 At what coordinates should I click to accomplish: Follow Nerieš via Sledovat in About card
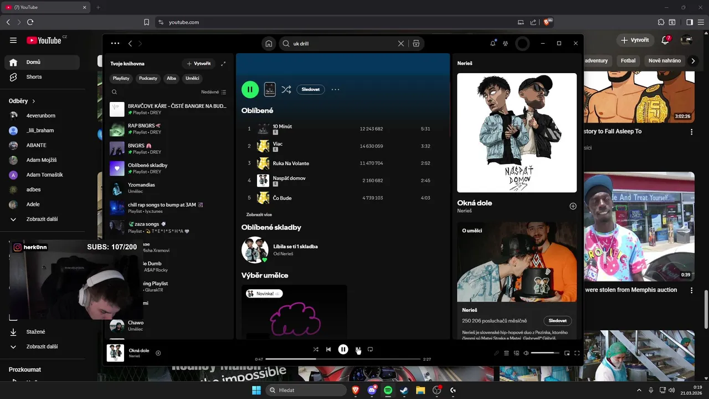tap(558, 321)
